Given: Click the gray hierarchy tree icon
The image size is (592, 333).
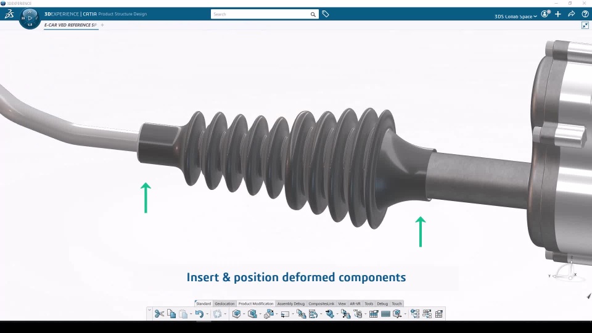Looking at the screenshot, I should (427, 314).
